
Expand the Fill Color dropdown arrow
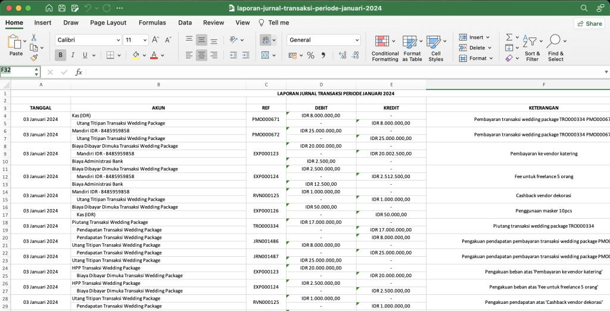click(x=144, y=55)
